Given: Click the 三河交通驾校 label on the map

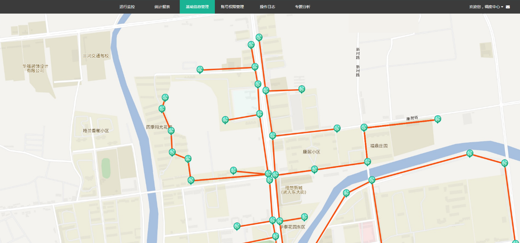Looking at the screenshot, I should pyautogui.click(x=96, y=56).
